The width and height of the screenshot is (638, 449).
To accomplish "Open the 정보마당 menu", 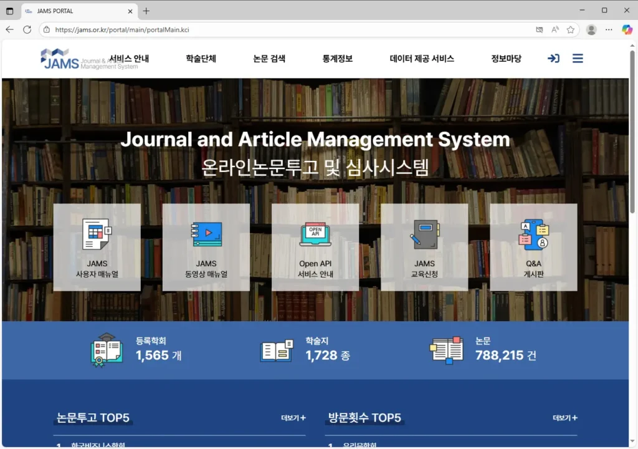I will point(506,59).
